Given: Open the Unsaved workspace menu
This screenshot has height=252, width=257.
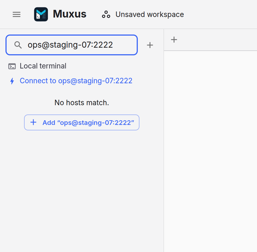Looking at the screenshot, I should [x=143, y=15].
